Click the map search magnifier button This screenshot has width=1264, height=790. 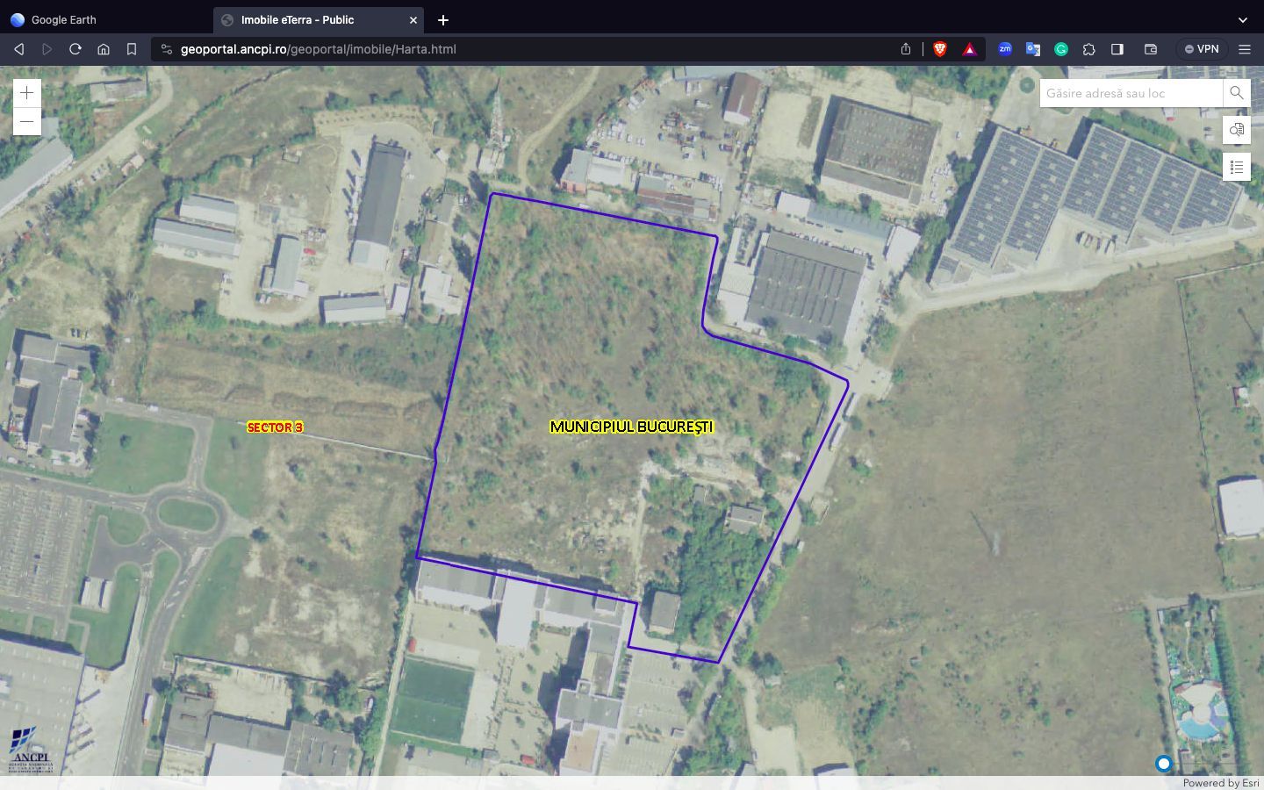click(x=1236, y=93)
